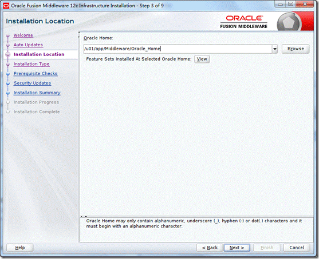Maximize the installer window
Image resolution: width=319 pixels, height=259 pixels.
pyautogui.click(x=290, y=4)
